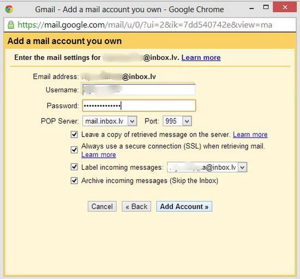Click the Chrome logo icon in title bar

point(9,9)
